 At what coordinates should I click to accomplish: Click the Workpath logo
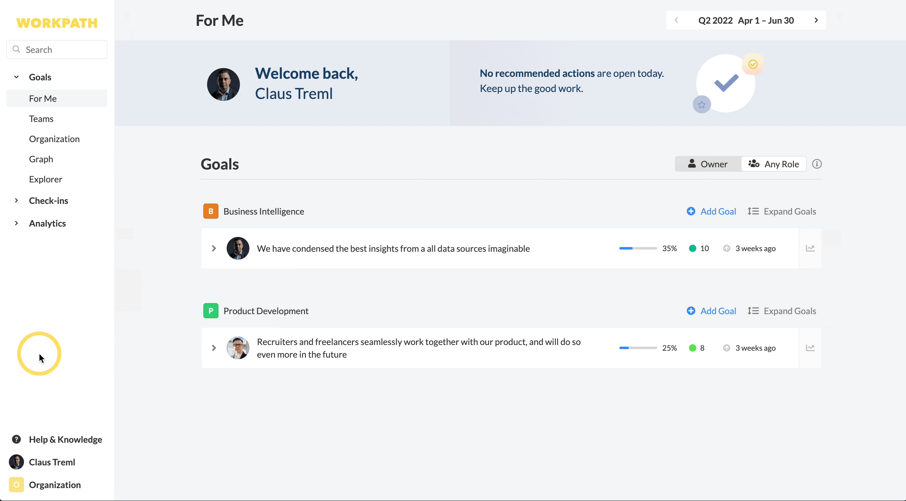(57, 23)
